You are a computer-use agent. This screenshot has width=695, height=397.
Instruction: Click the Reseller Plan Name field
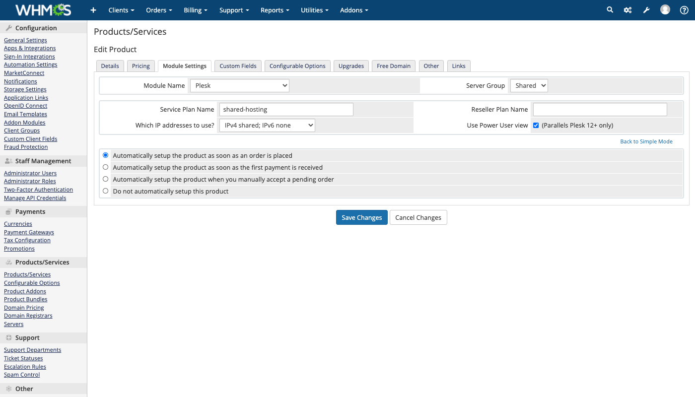600,109
